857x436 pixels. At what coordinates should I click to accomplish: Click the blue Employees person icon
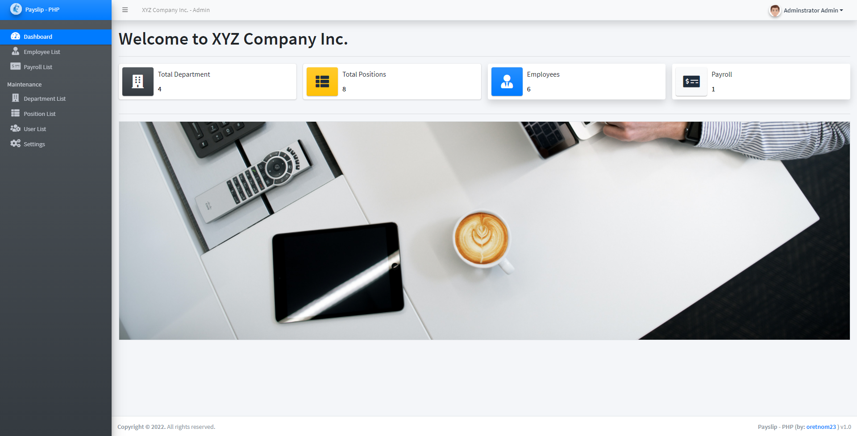pyautogui.click(x=507, y=82)
